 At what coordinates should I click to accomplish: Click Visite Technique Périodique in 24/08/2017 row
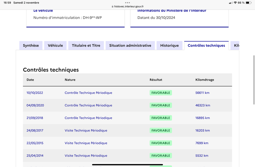86,130
